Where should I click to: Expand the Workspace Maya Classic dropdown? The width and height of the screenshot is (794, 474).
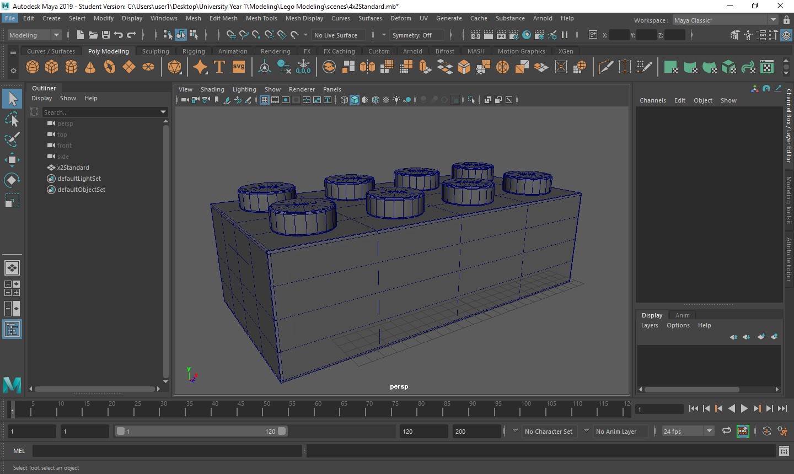pos(772,20)
